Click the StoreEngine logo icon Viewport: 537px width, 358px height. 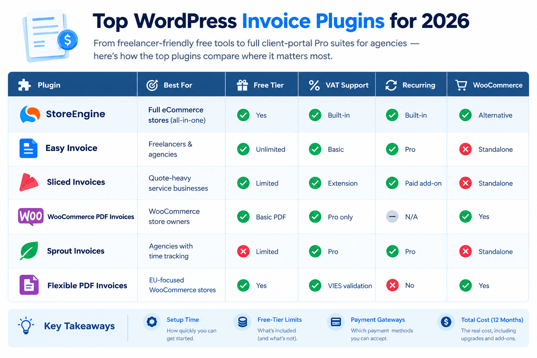30,114
